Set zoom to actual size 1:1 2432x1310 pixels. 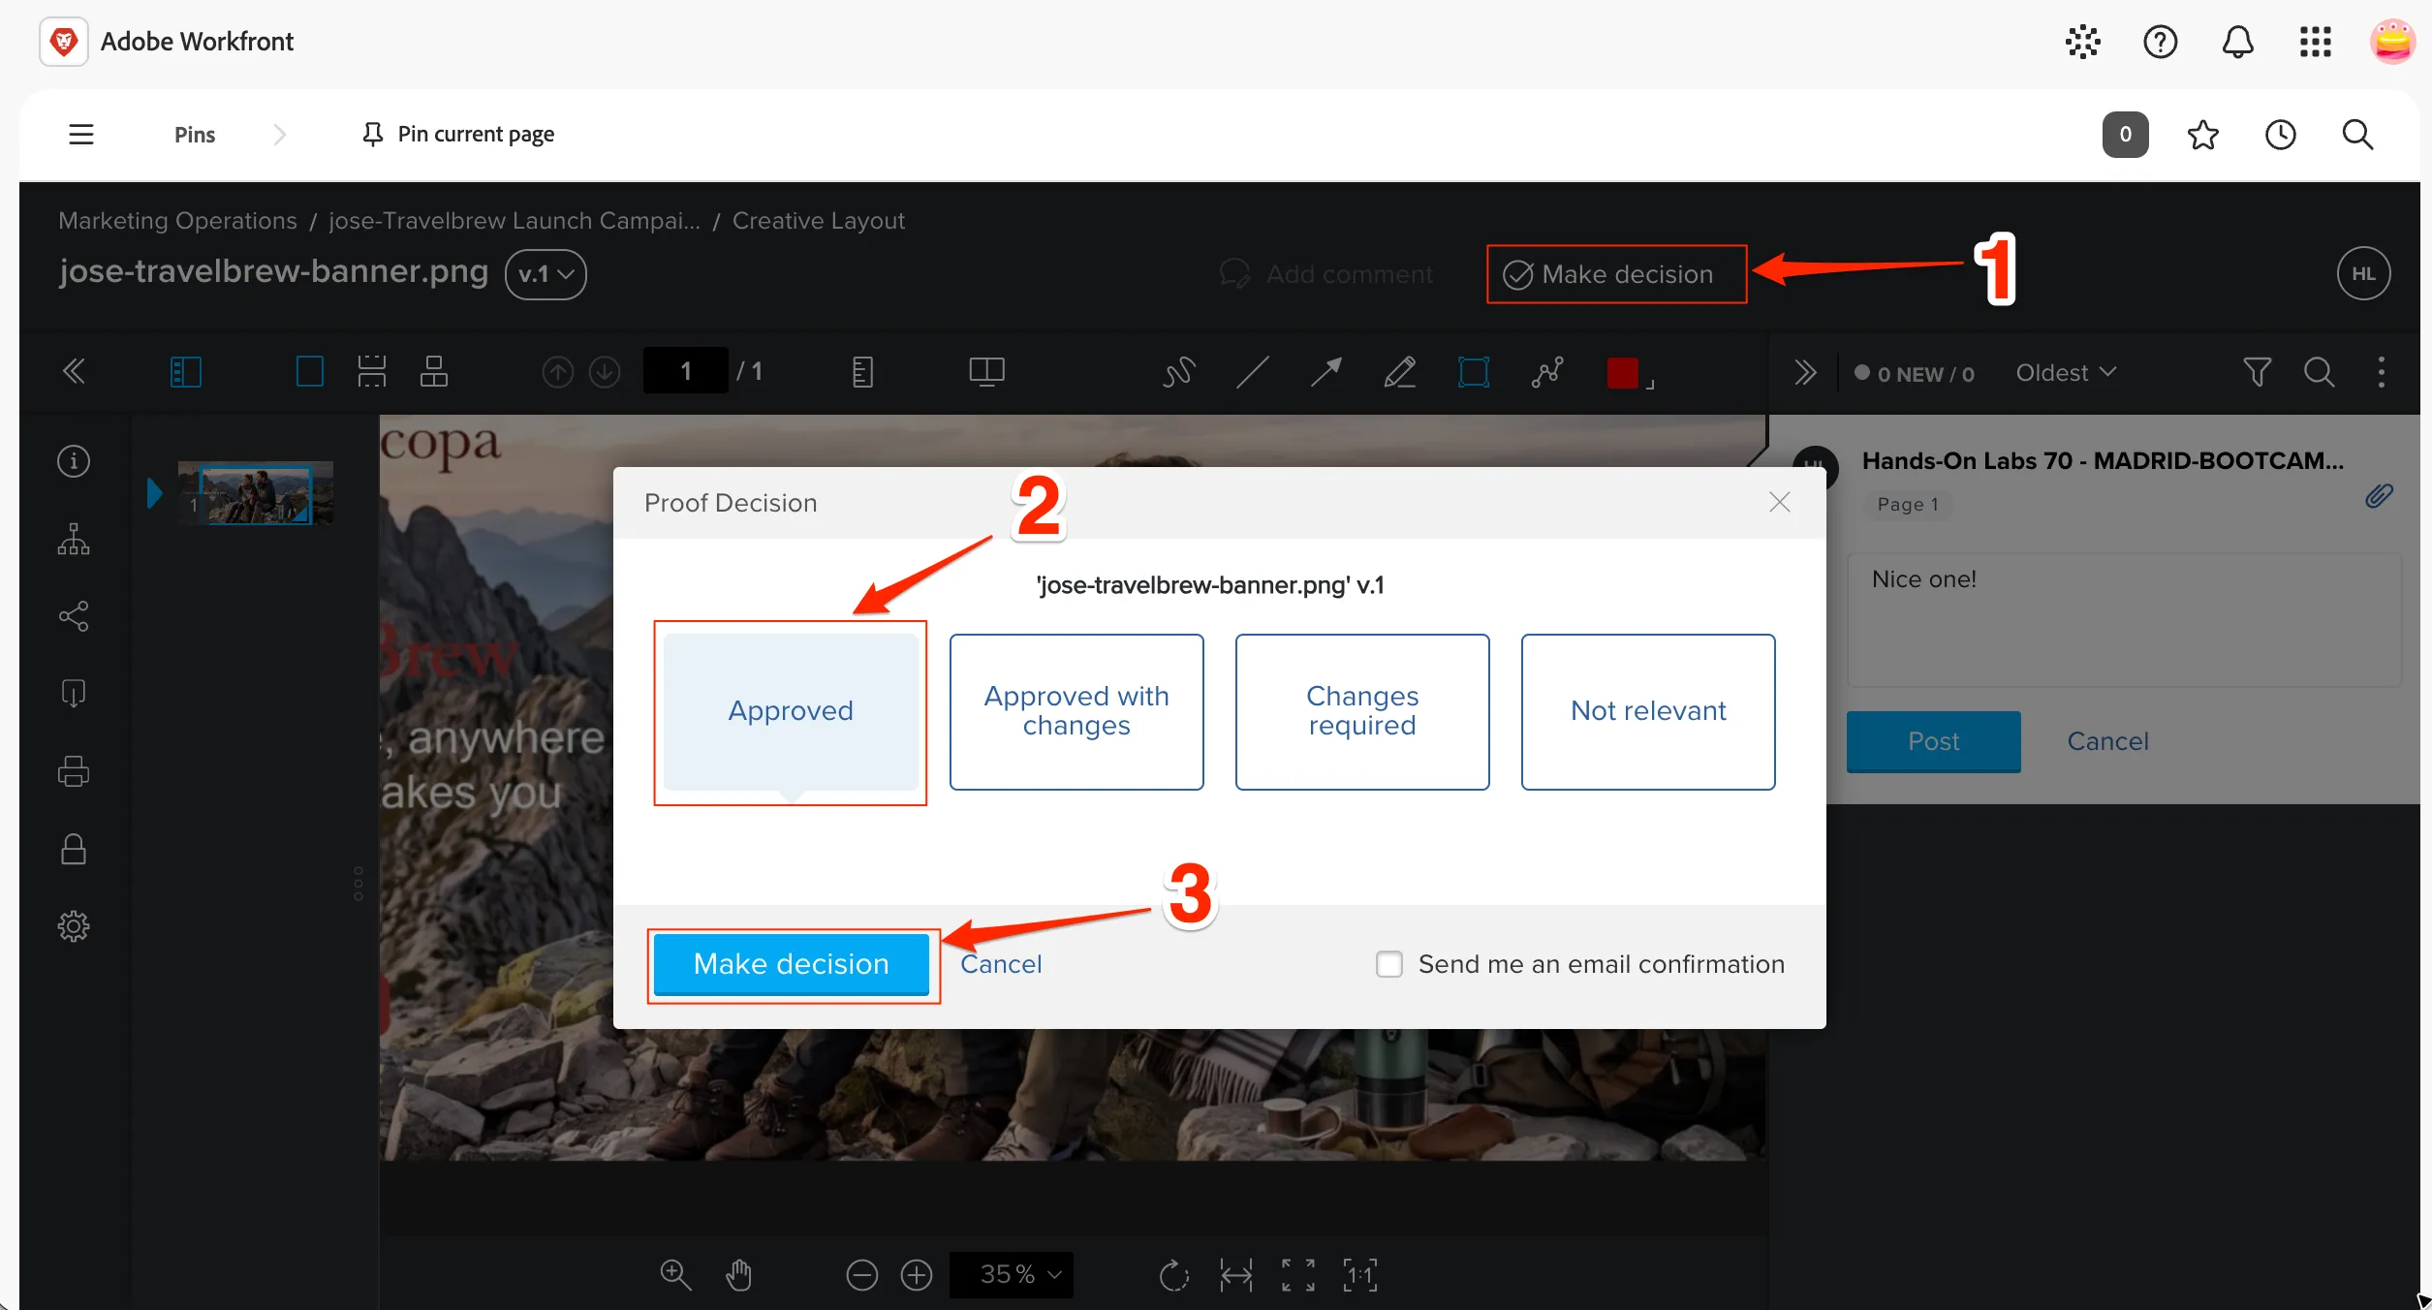[x=1359, y=1275]
